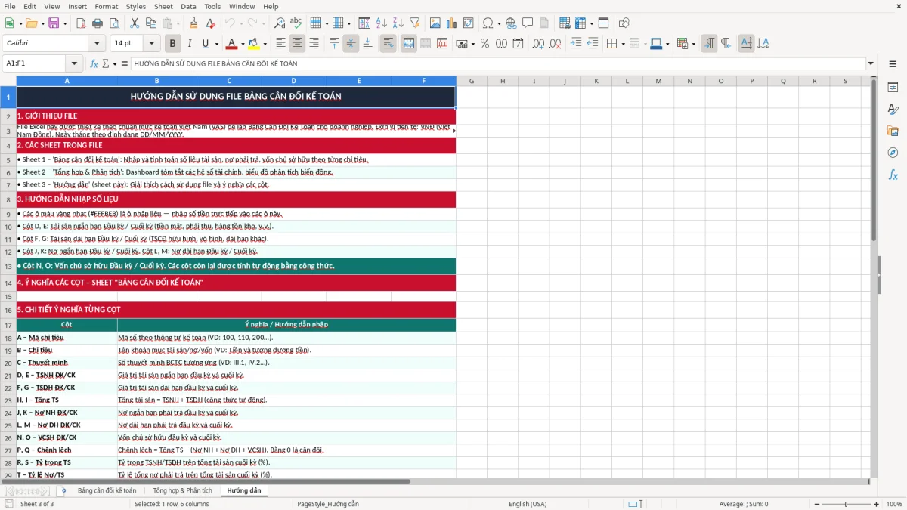907x510 pixels.
Task: Center text horizontally
Action: [x=297, y=44]
